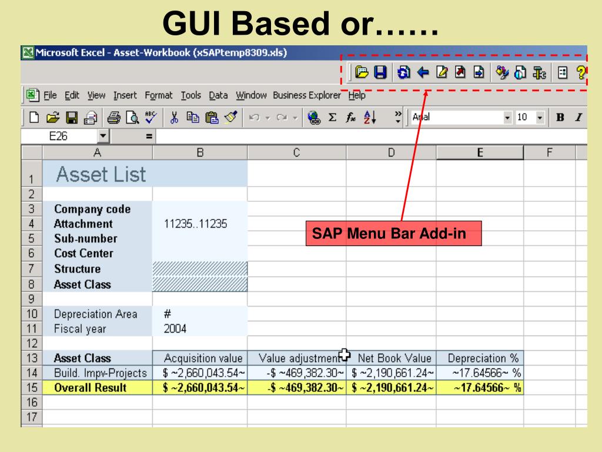This screenshot has height=452, width=602.
Task: Click the Select All corner button
Action: pyautogui.click(x=32, y=152)
